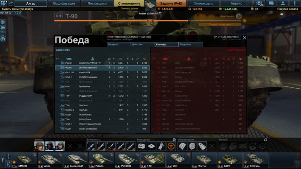The width and height of the screenshot is (301, 169).
Task: Open the Ангар tab
Action: click(31, 3)
